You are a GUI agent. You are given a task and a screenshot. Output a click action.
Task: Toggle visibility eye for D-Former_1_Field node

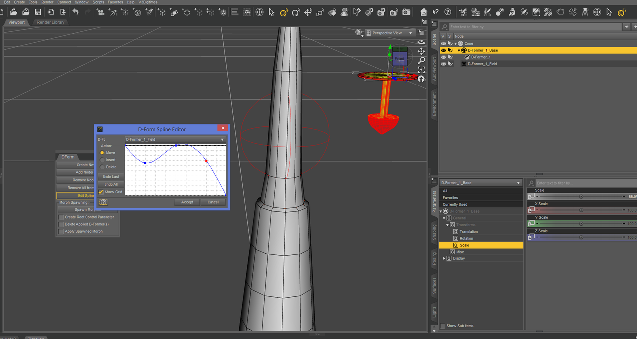[x=443, y=64]
